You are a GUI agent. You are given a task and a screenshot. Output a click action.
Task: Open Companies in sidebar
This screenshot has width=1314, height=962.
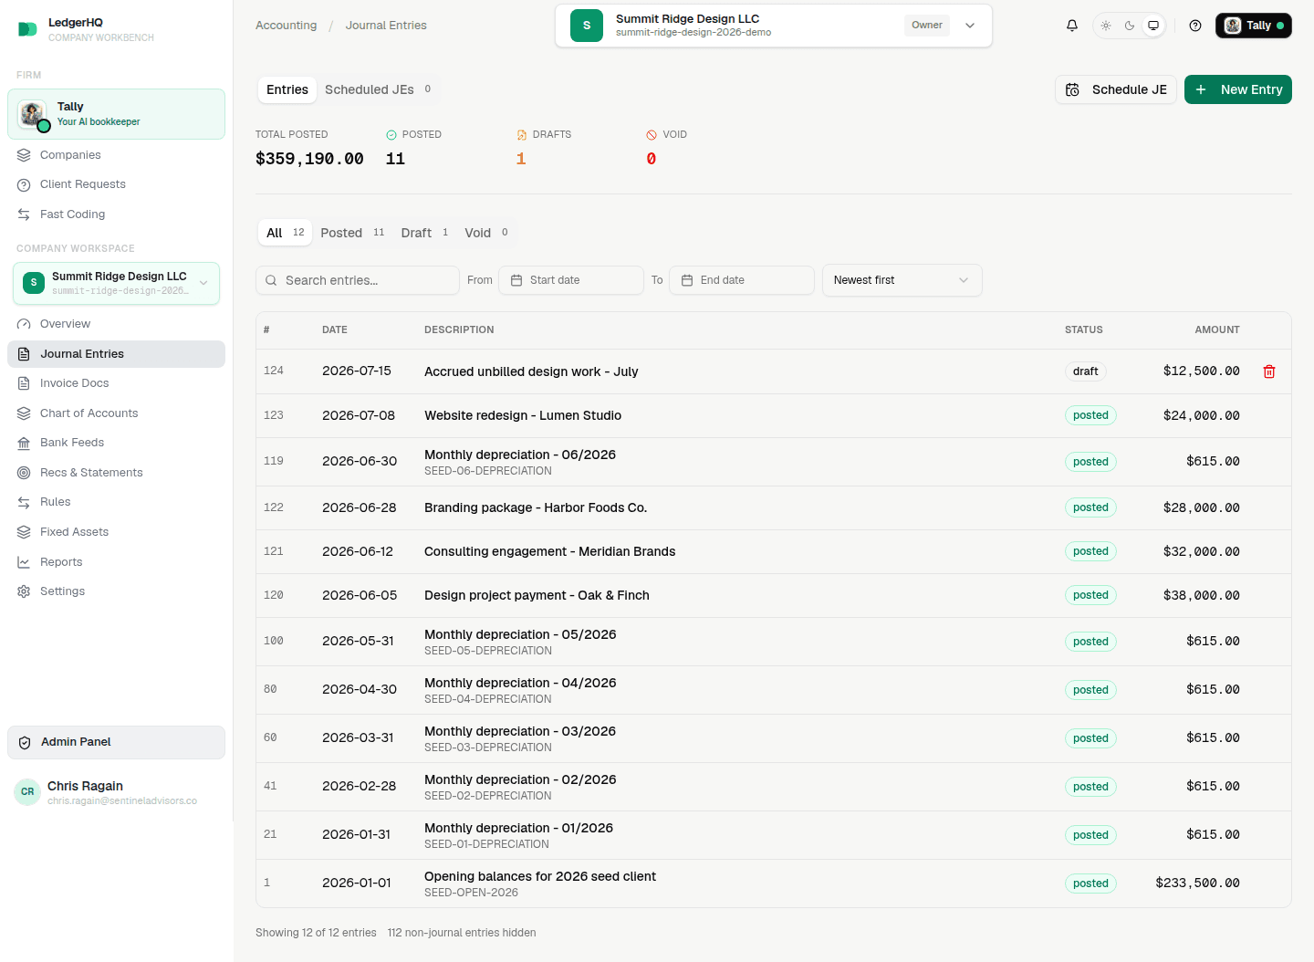(x=116, y=155)
